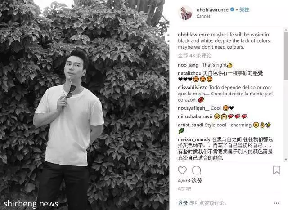The width and height of the screenshot is (288, 210).
Task: Open nor.syafiqah__ profile link
Action: tap(193, 108)
